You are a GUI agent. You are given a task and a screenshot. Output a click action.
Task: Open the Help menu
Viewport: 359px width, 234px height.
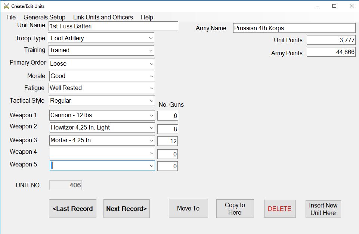pos(147,17)
